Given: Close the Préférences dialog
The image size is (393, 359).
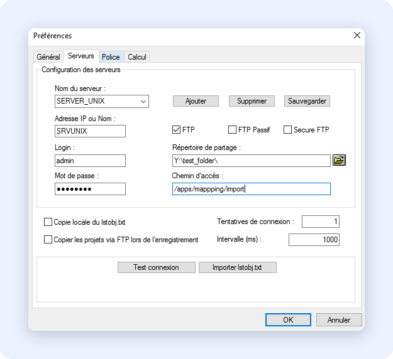Looking at the screenshot, I should 357,35.
